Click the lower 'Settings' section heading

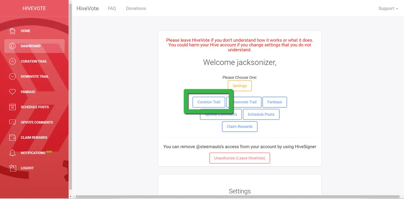tap(240, 191)
